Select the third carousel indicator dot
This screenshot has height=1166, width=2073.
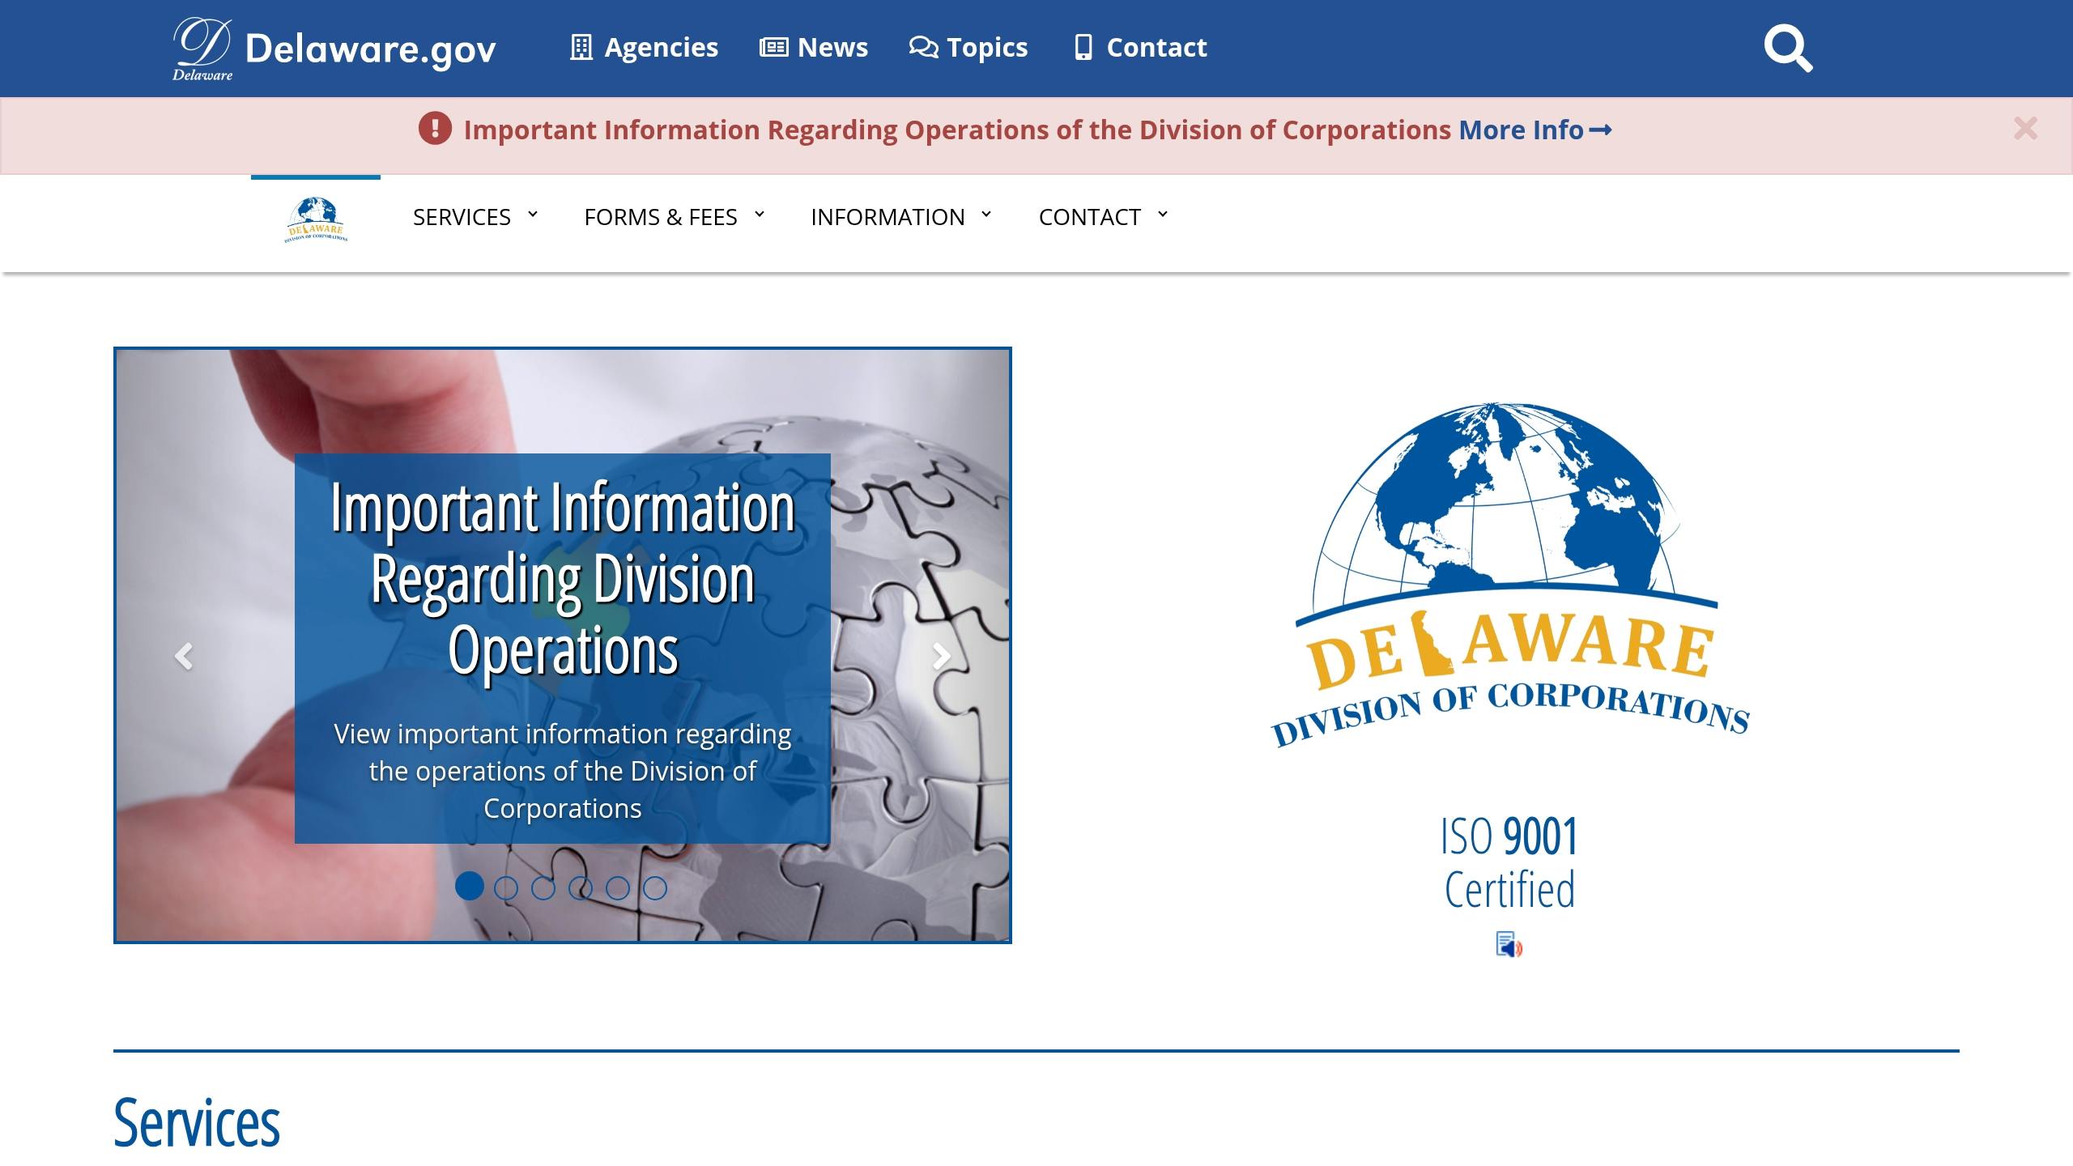point(543,887)
